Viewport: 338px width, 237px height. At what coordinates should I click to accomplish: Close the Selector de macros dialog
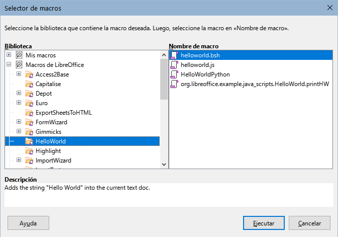tap(330, 8)
